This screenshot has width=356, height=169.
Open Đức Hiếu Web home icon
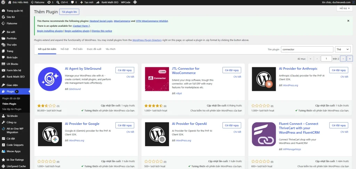(x=18, y=2)
